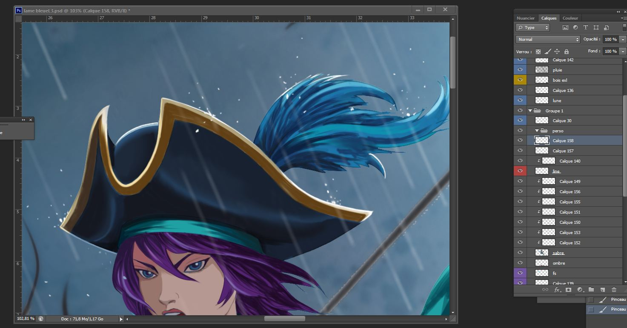The image size is (627, 328).
Task: Create a new layer group with folder icon
Action: tap(591, 290)
